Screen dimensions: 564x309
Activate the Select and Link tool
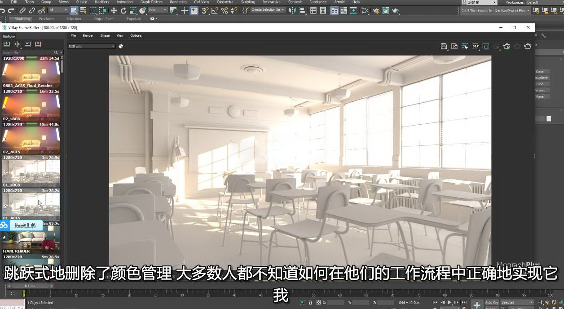[x=22, y=10]
